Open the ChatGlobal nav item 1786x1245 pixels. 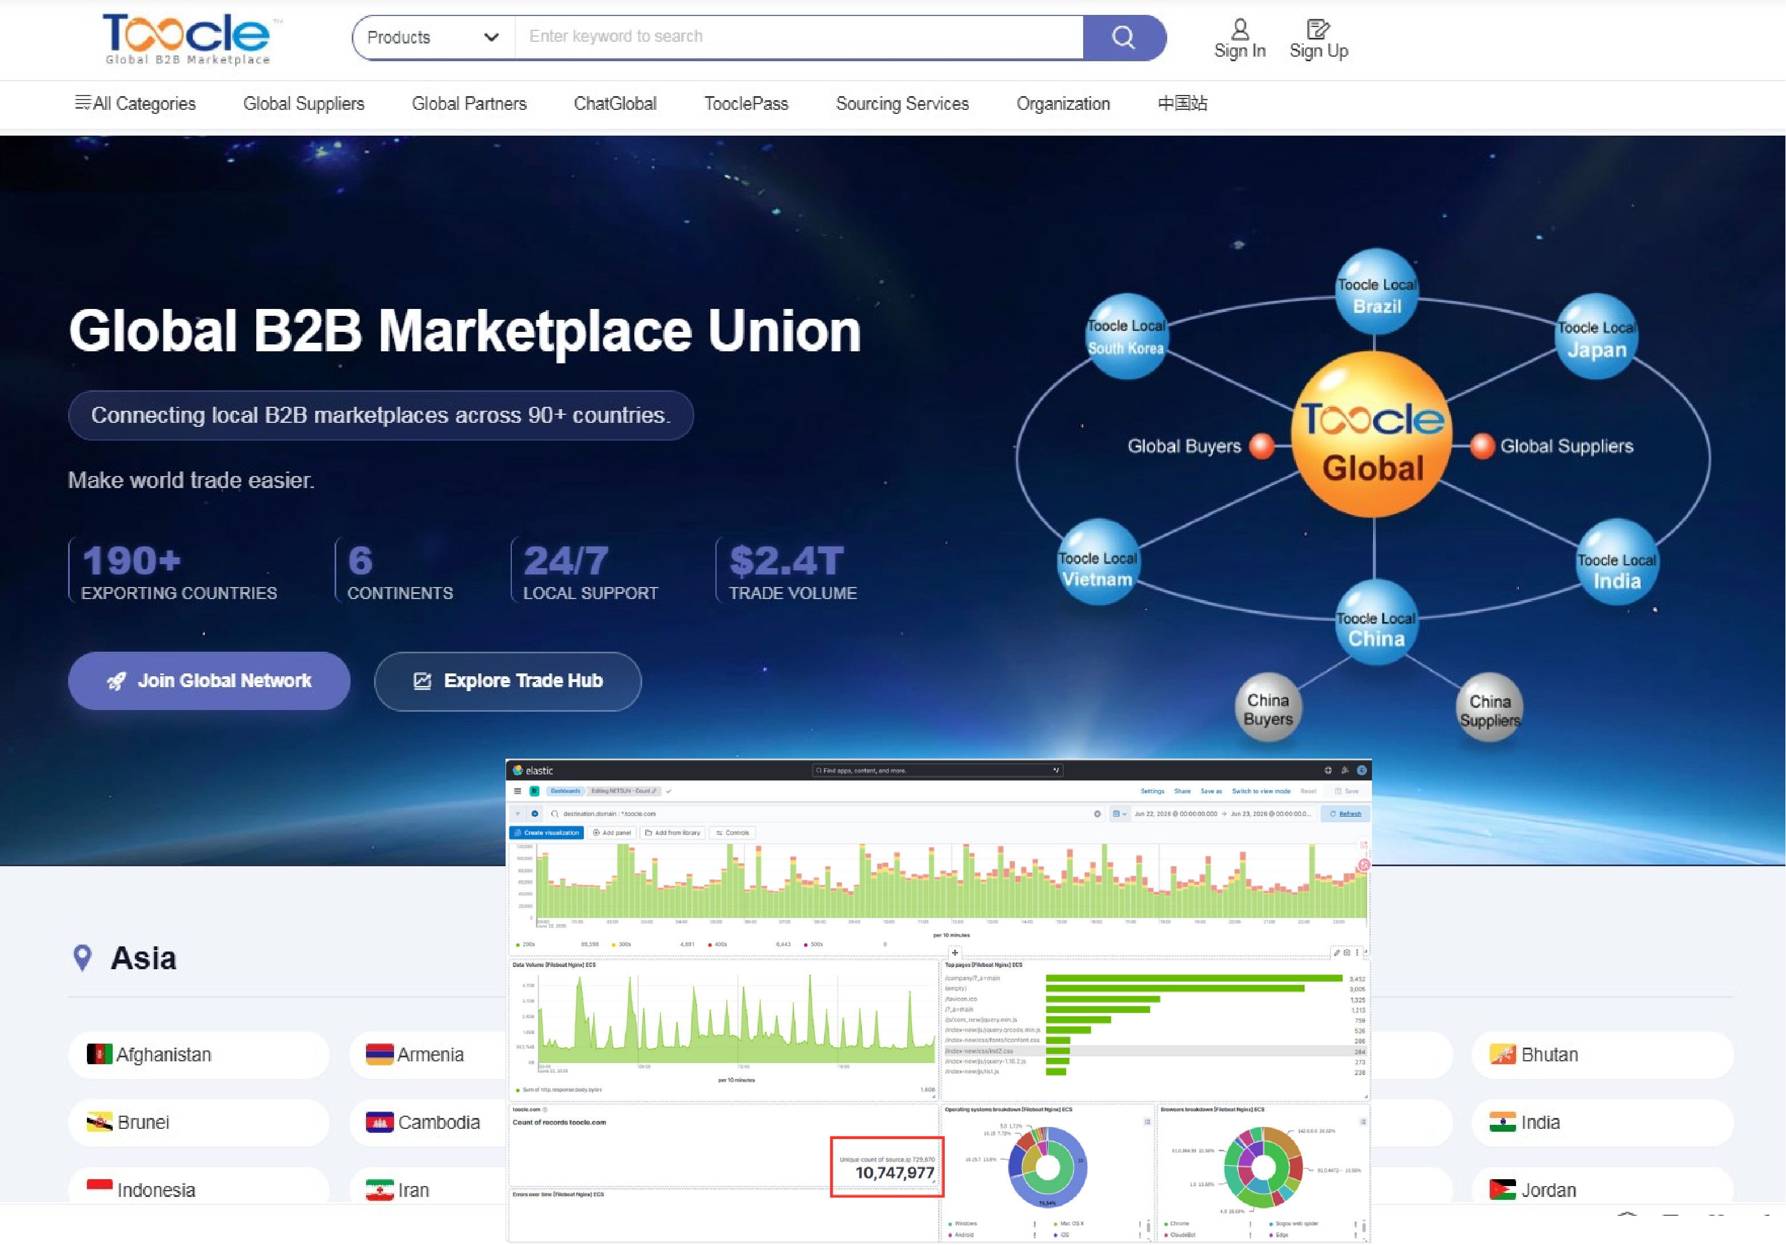click(615, 104)
